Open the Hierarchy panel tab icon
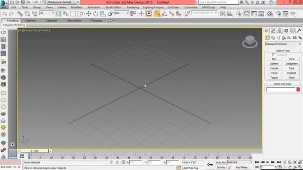The height and width of the screenshot is (170, 303). click(x=279, y=31)
